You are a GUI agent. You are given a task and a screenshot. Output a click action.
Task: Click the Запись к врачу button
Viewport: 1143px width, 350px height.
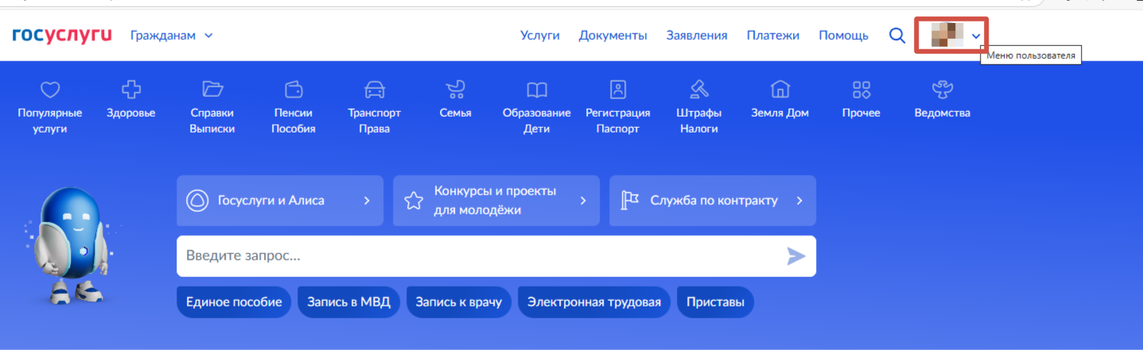point(458,302)
